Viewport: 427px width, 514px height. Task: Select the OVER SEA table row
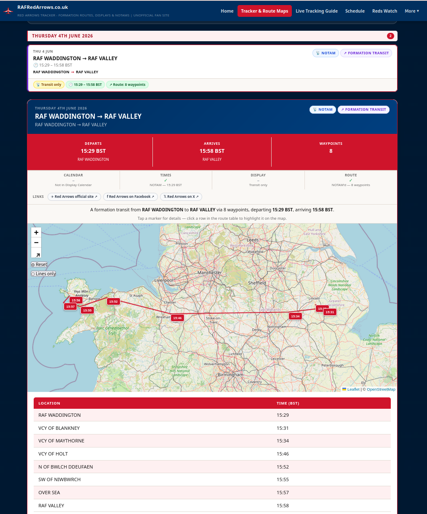coord(212,493)
